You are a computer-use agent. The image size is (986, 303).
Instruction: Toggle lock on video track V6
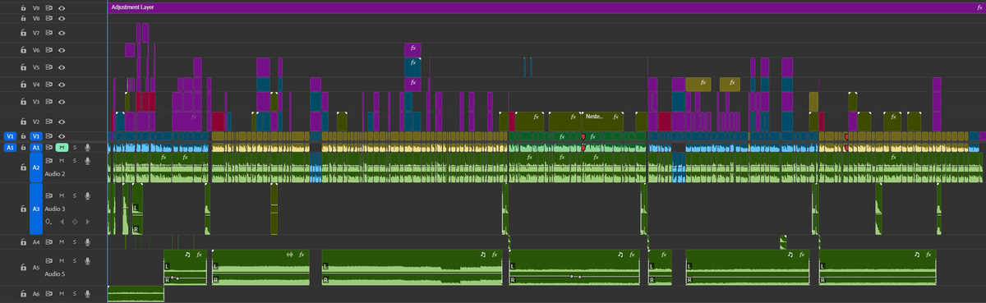(x=23, y=50)
